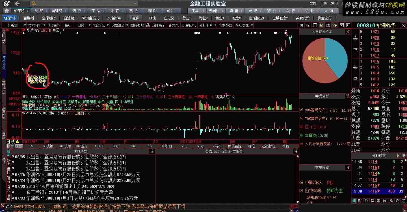Click the home icon tab
The width and height of the screenshot is (407, 212).
7,11
